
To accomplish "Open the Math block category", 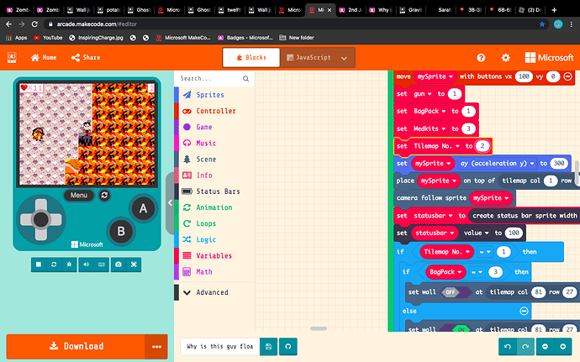I will pos(214,272).
